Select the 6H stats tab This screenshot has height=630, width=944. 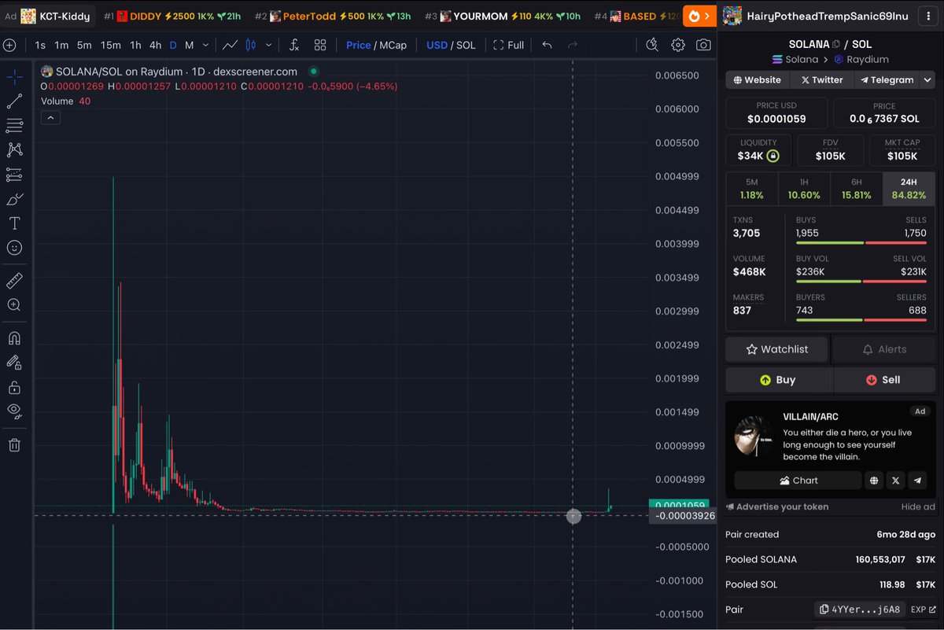(x=857, y=189)
